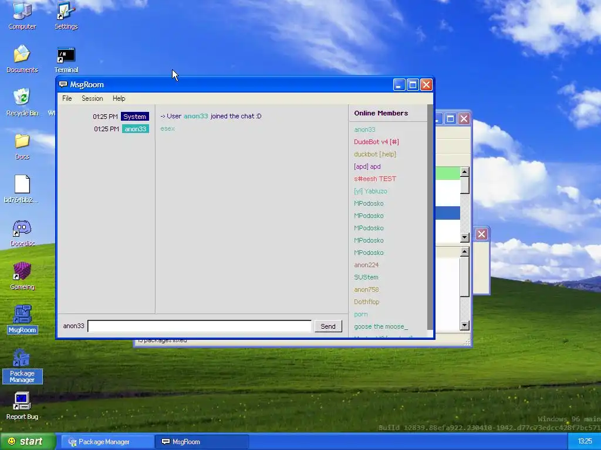Click upper list scroll-down arrow in Package Manager

(465, 238)
